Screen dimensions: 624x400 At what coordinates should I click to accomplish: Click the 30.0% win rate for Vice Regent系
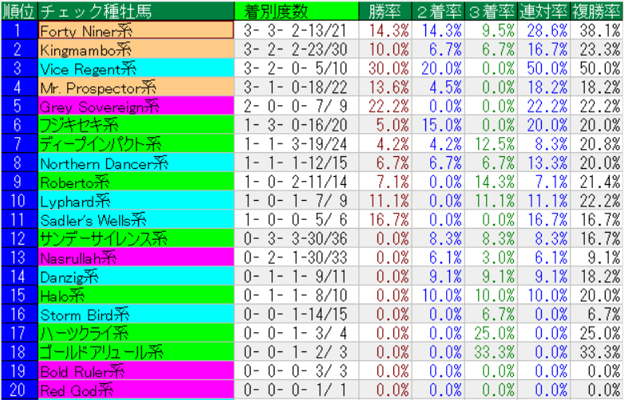385,68
